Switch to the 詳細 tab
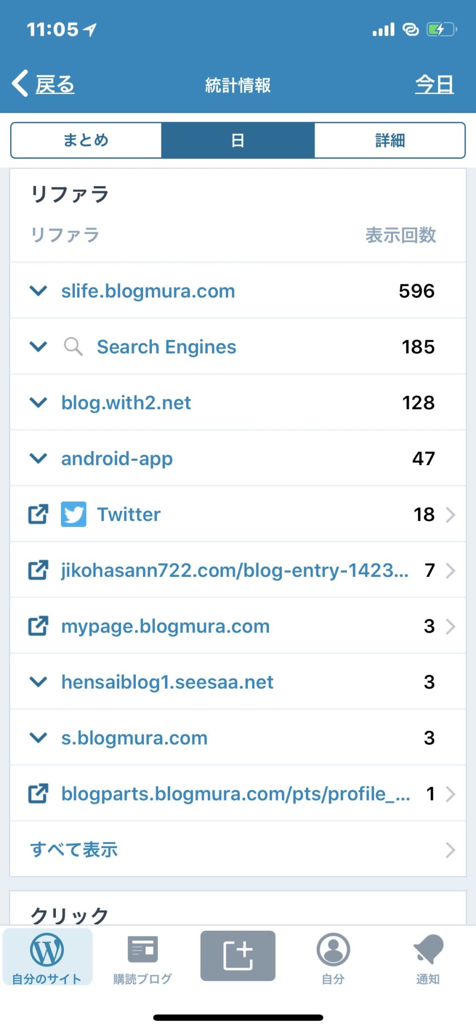 389,140
